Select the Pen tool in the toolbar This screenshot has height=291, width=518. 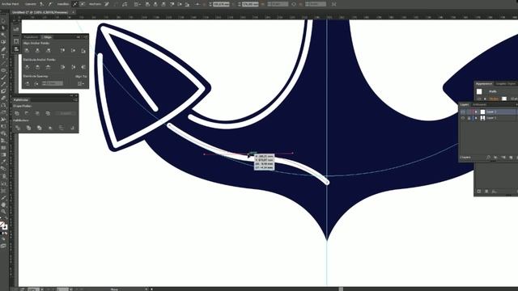coord(3,49)
